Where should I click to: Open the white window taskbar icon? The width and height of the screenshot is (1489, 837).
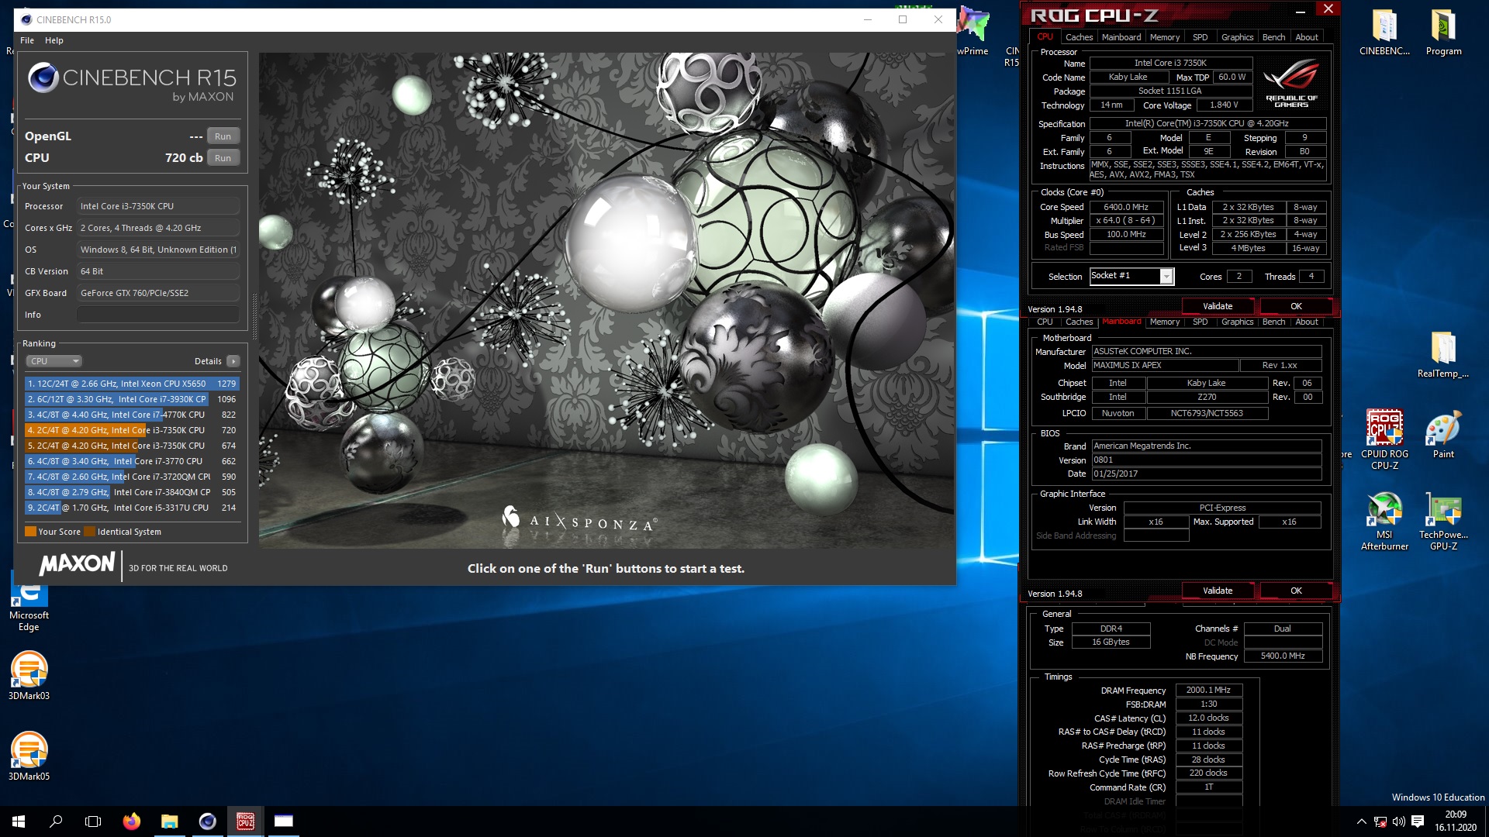(x=284, y=821)
